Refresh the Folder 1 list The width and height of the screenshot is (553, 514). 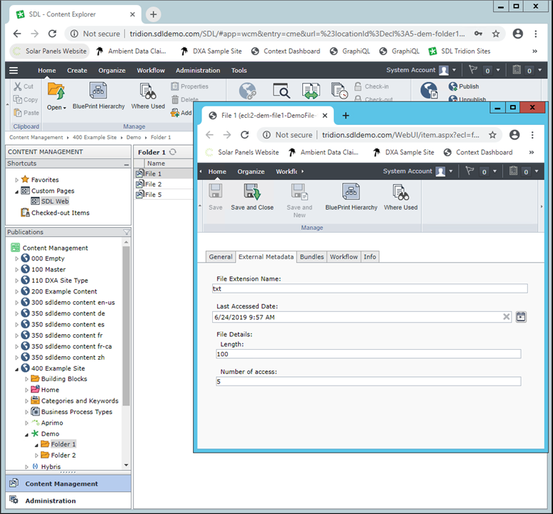pyautogui.click(x=173, y=152)
